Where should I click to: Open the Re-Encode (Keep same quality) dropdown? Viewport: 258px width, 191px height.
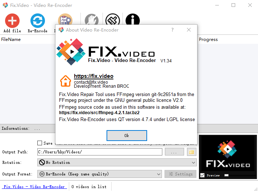(x=100, y=174)
